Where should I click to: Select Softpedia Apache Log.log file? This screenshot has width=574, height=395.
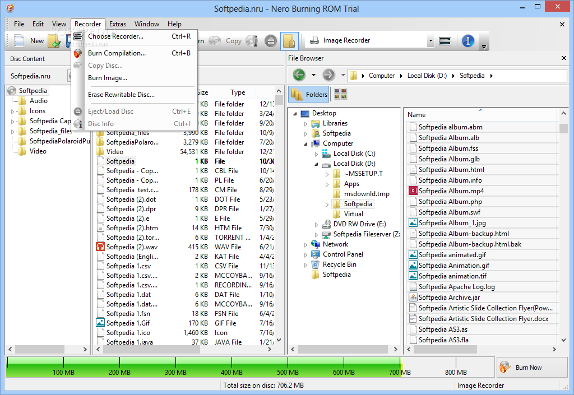pyautogui.click(x=456, y=287)
